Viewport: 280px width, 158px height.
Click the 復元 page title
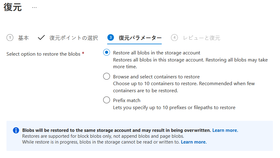point(13,7)
